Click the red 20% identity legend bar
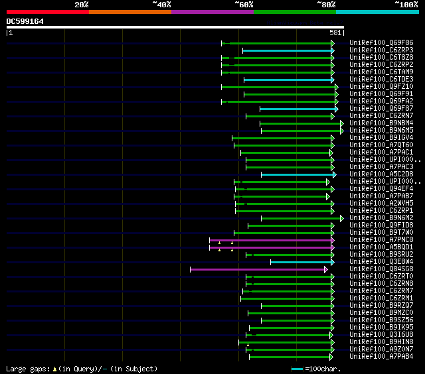The height and width of the screenshot is (374, 425). (x=48, y=12)
